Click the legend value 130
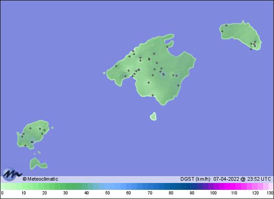The height and width of the screenshot is (199, 274). pyautogui.click(x=270, y=193)
